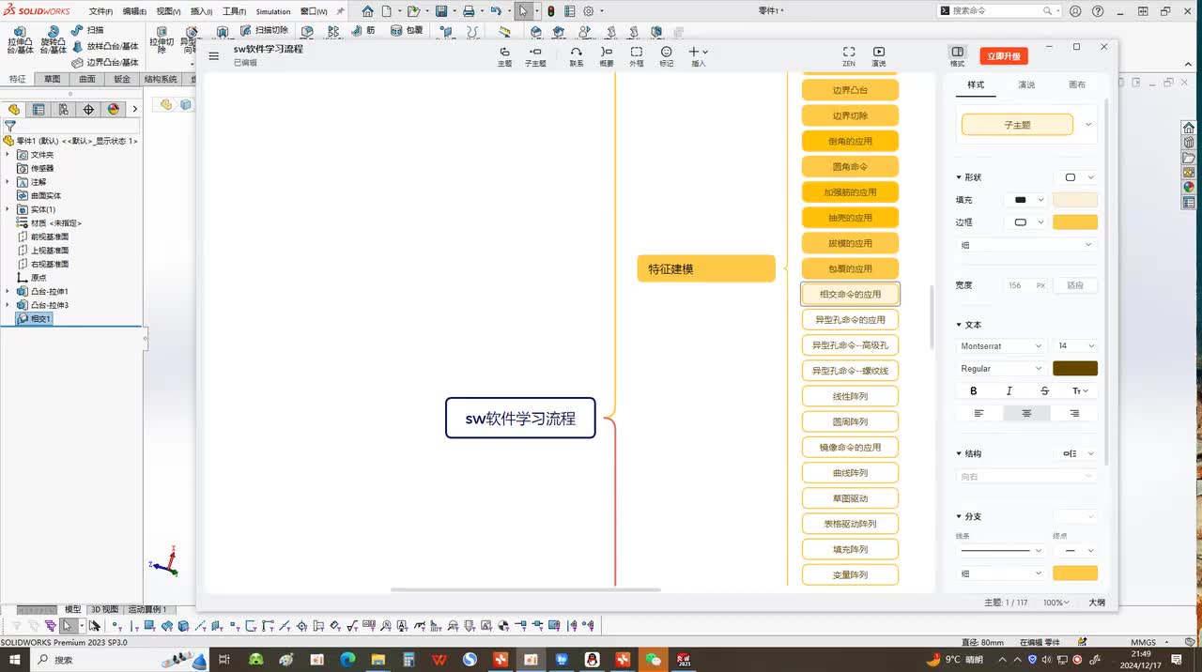The image size is (1202, 672).
Task: Add a summary (概要) bracket
Action: [607, 56]
